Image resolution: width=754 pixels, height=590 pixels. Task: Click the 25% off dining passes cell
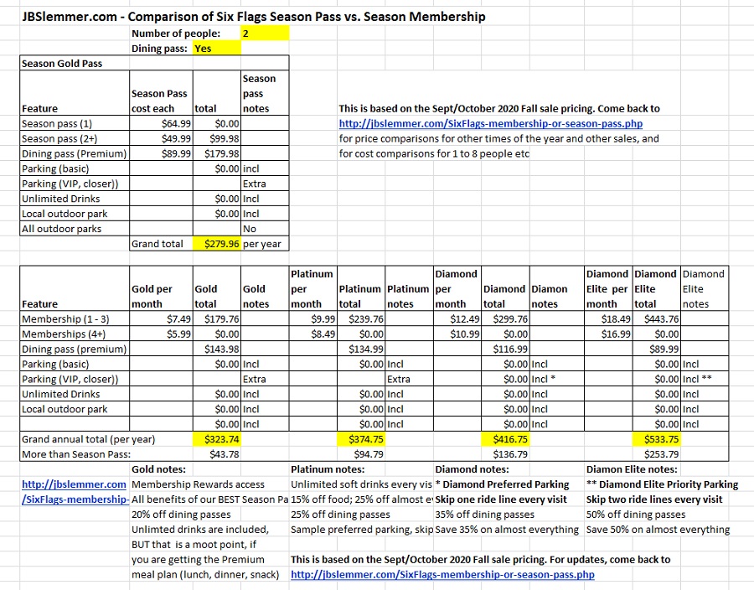click(x=340, y=515)
